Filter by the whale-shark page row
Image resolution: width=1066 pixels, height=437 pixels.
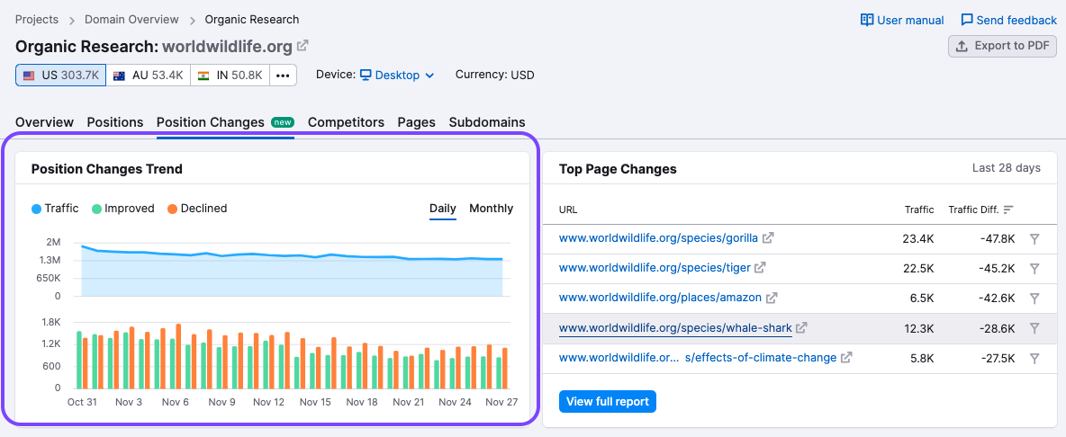tap(1034, 327)
